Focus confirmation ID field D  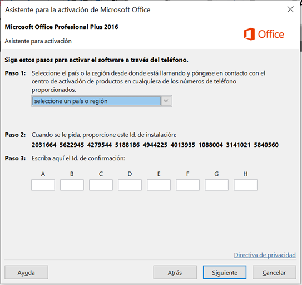130,185
